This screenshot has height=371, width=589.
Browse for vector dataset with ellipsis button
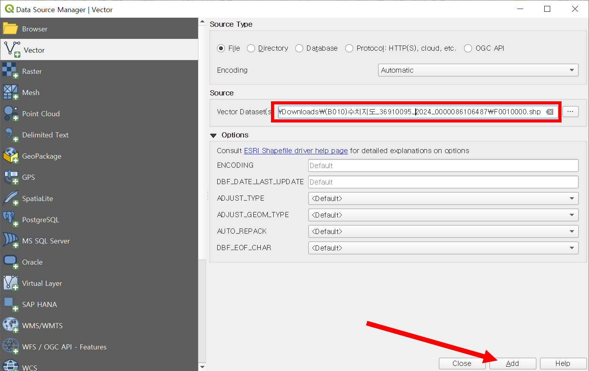[x=570, y=111]
